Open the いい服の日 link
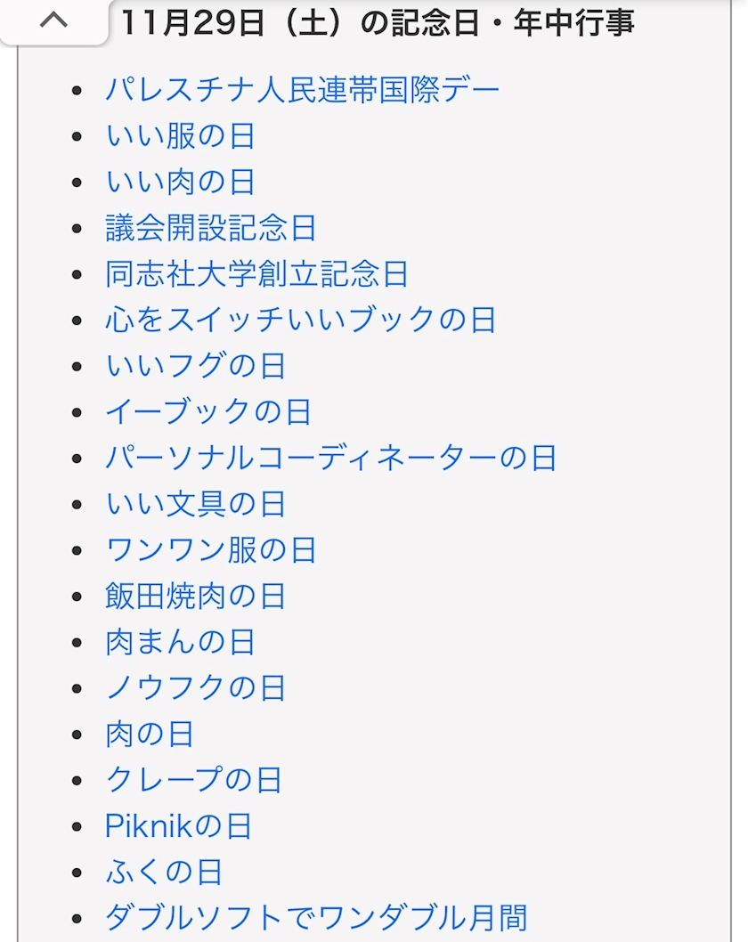 pos(180,136)
